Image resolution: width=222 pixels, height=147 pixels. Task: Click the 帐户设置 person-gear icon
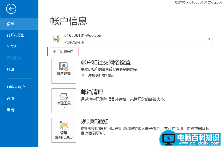[x=64, y=67]
